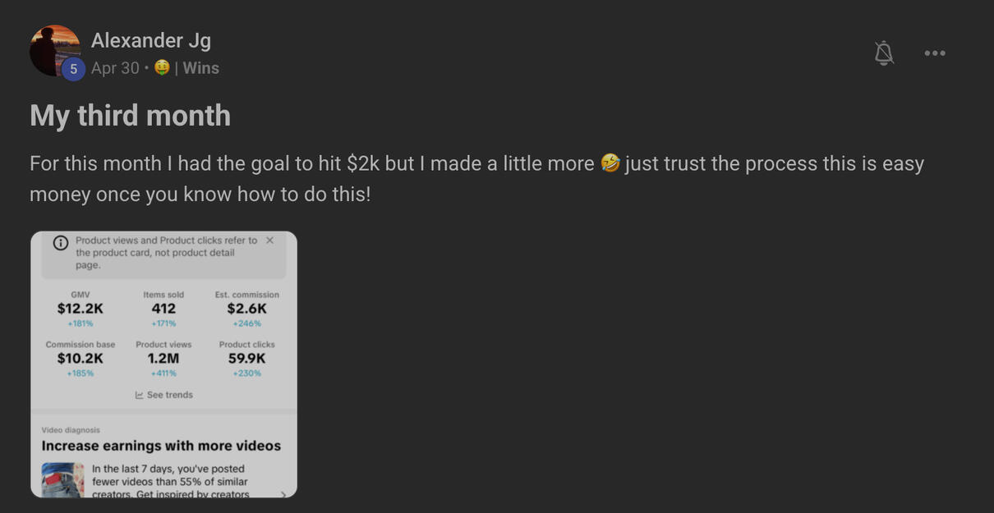
Task: Expand the video diagnosis chevron arrow
Action: coord(283,493)
